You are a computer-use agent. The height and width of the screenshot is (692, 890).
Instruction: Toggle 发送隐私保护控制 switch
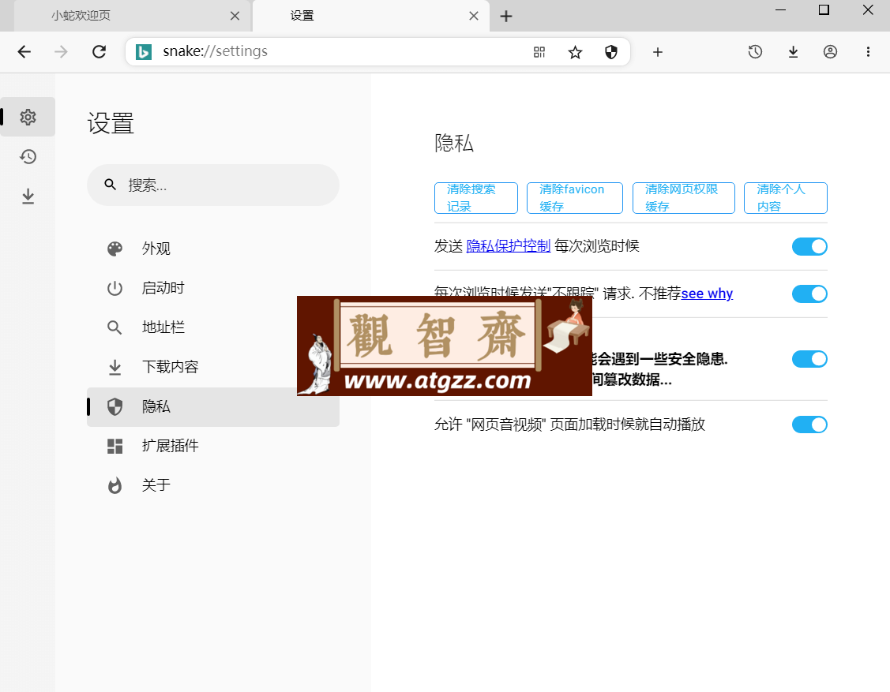(809, 247)
